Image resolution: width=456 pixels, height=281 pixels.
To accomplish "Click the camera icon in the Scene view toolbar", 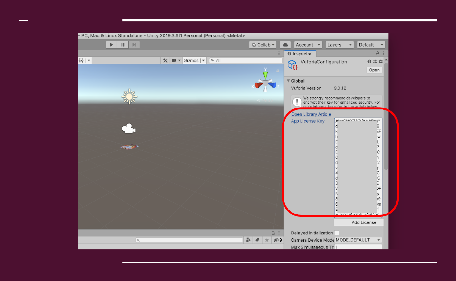I will (x=174, y=60).
